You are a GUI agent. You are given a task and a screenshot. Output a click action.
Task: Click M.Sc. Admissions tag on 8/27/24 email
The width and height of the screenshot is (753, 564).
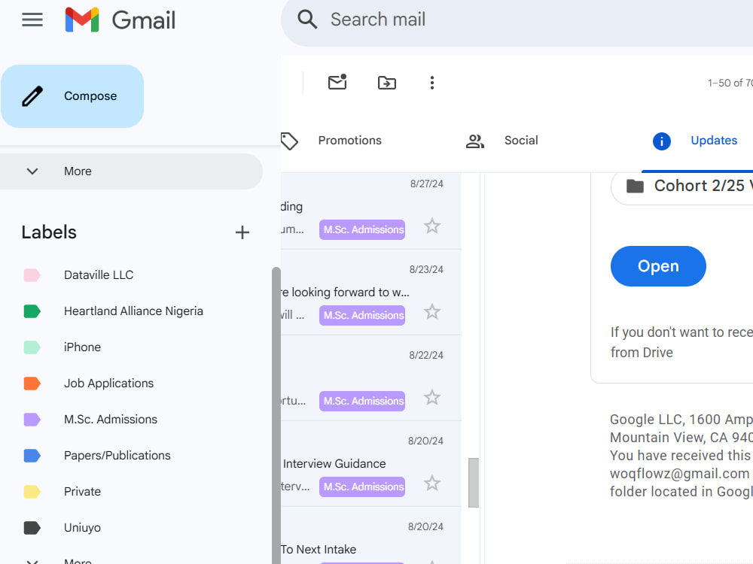pos(362,229)
